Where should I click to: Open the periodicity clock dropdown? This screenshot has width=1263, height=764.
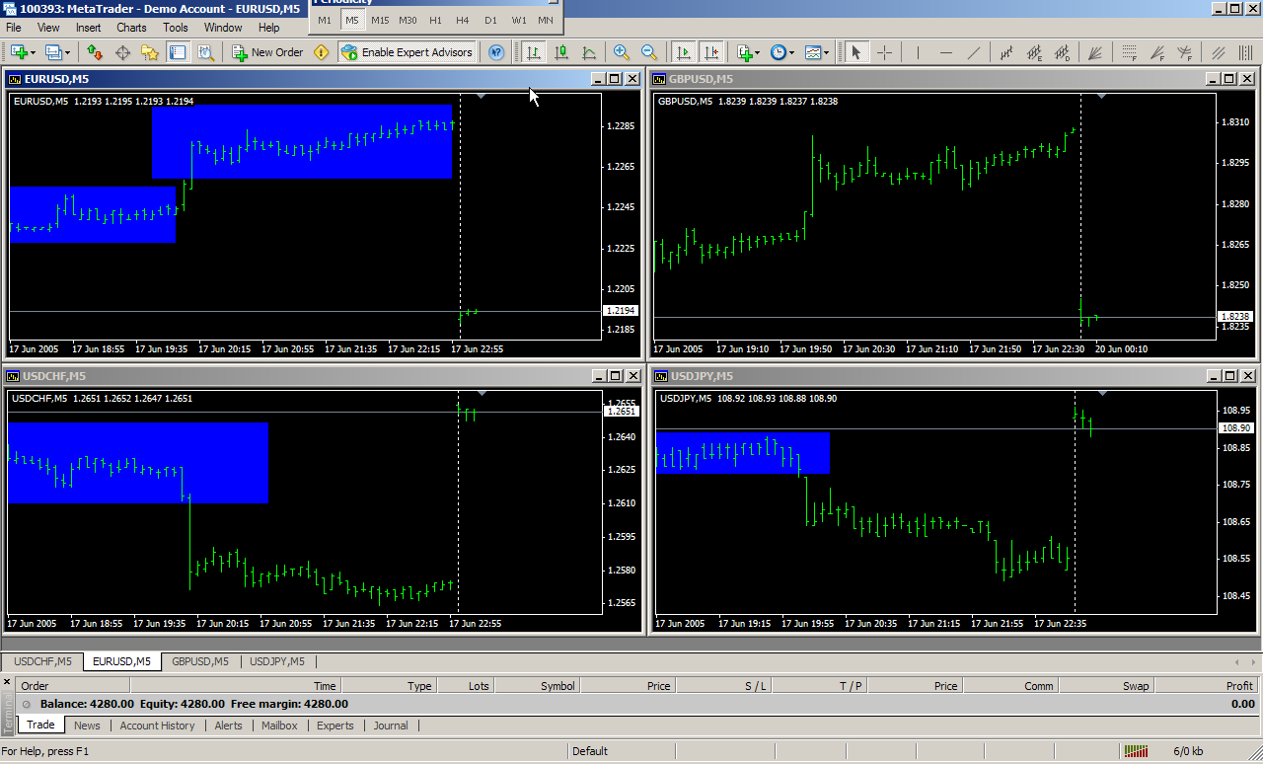781,52
